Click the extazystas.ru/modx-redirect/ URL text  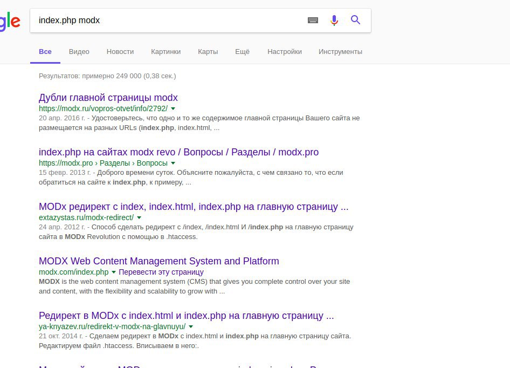(86, 217)
